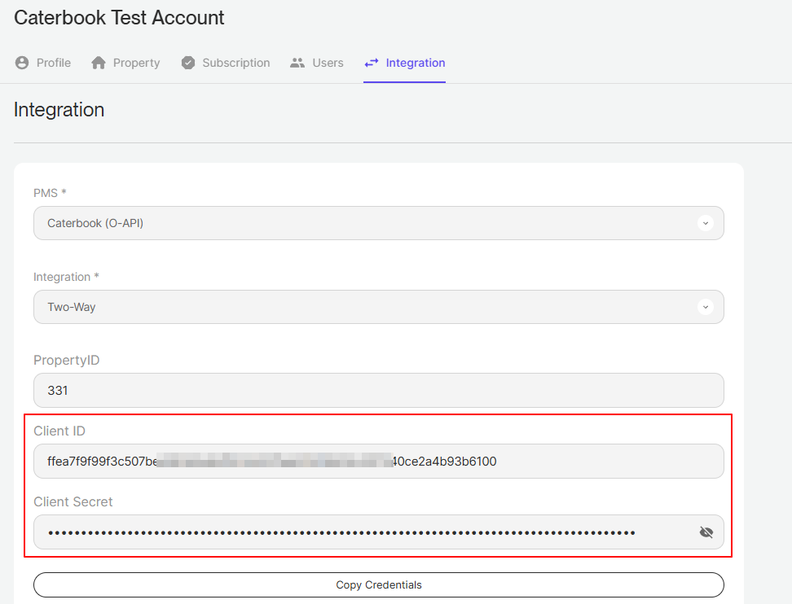Click the Subscription checkmark badge icon
This screenshot has height=604, width=792.
(188, 63)
